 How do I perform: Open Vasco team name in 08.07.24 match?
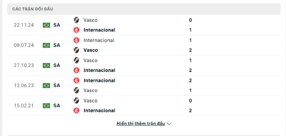[x=91, y=50]
